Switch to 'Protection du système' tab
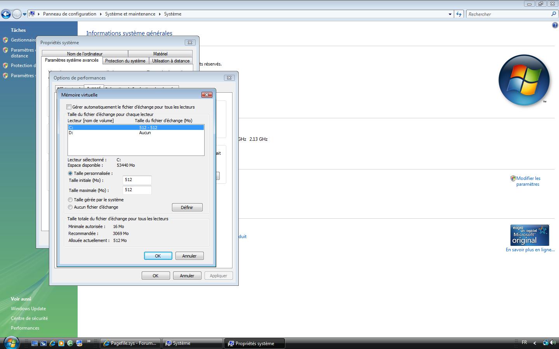This screenshot has height=349, width=559. tap(125, 61)
